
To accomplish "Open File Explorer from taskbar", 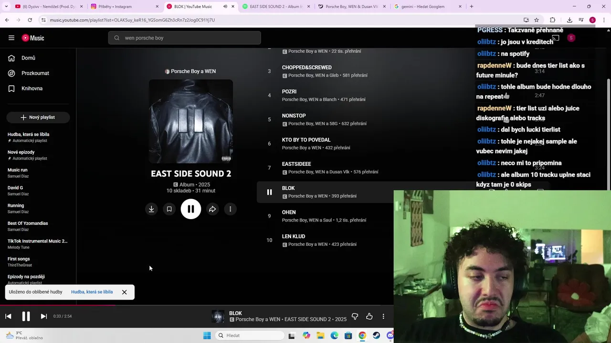I will coord(320,335).
